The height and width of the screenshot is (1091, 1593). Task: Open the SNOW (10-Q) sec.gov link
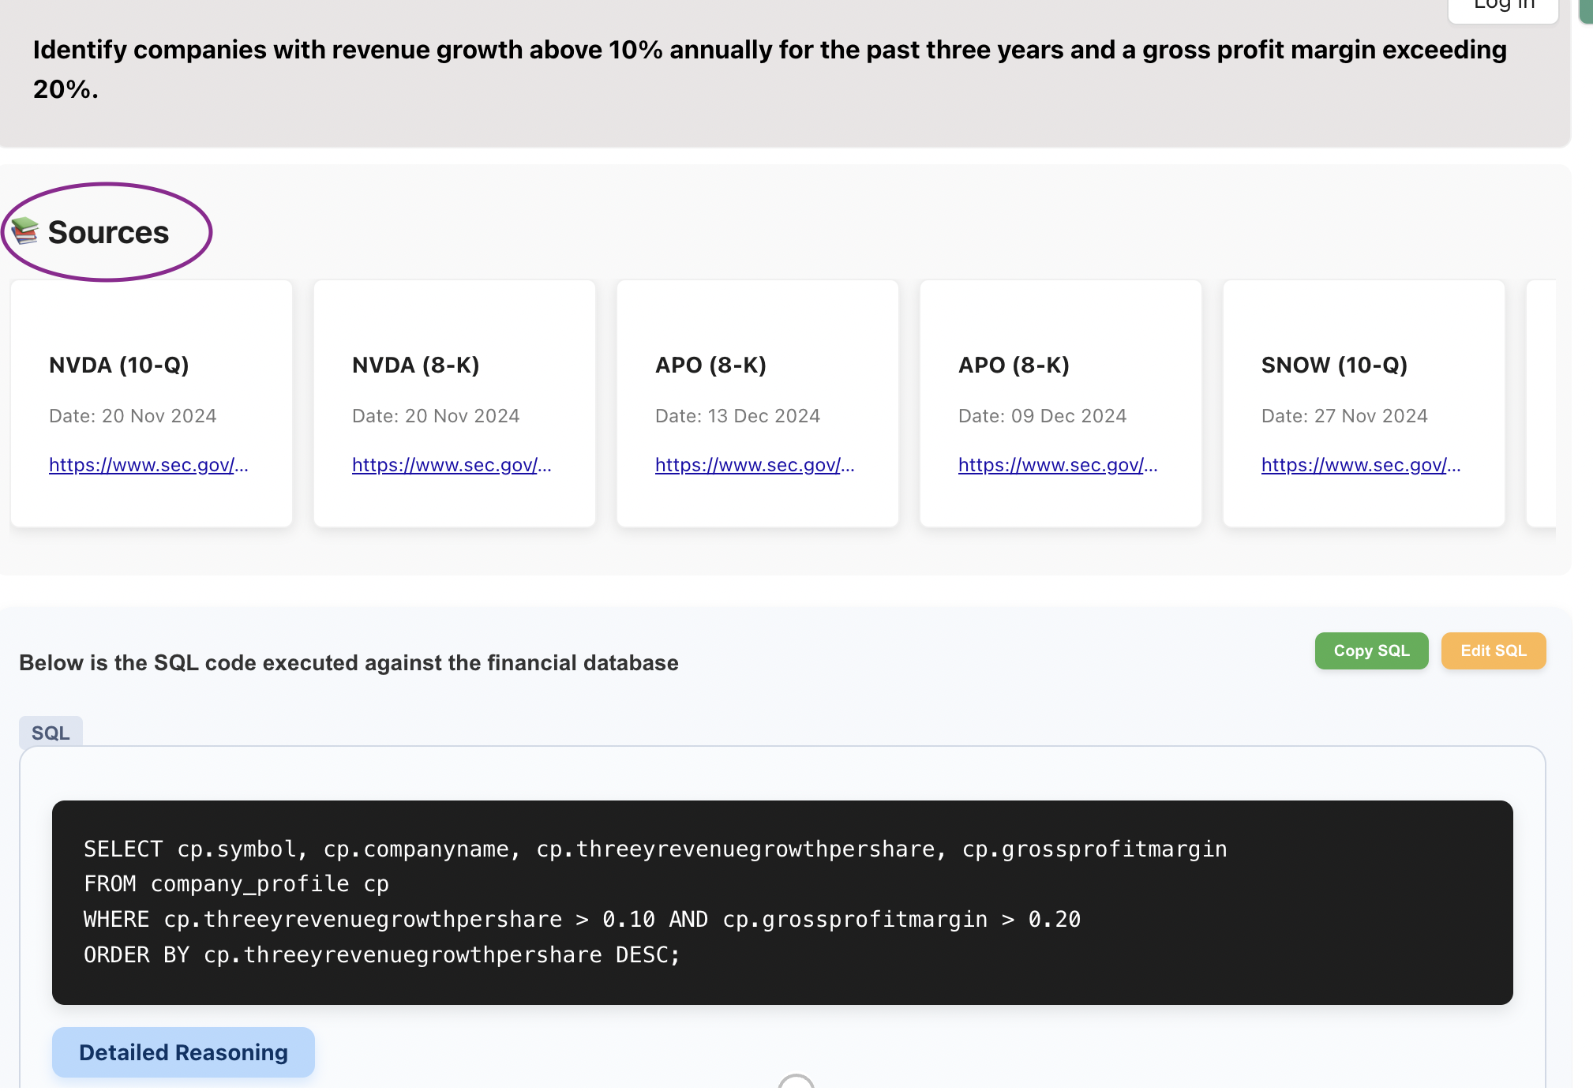1361,465
